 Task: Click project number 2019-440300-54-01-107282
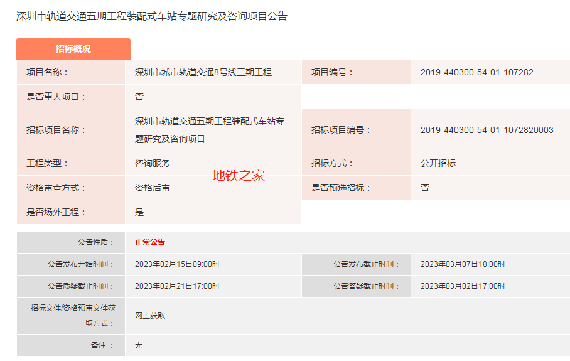[476, 72]
